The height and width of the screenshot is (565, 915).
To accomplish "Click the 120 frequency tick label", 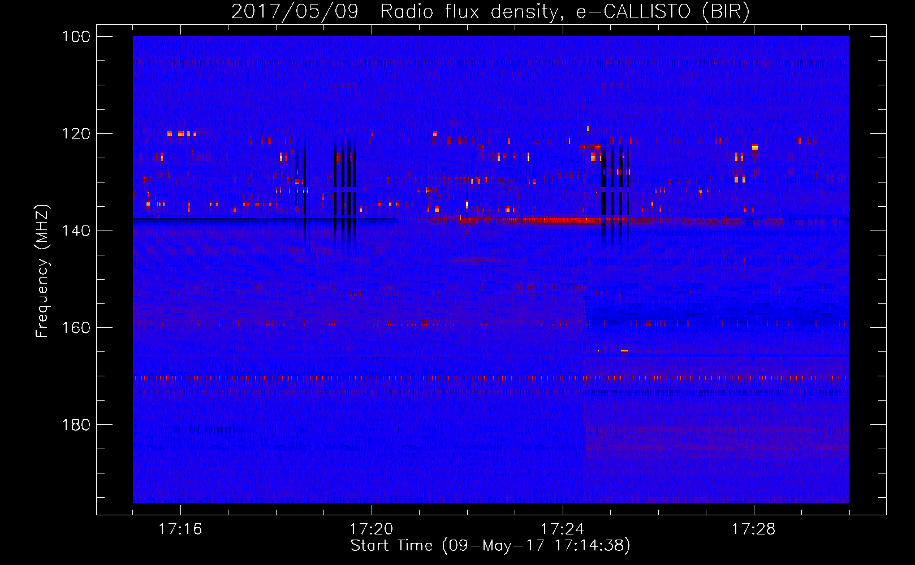I will 76,134.
